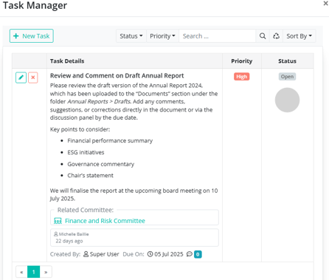This screenshot has width=329, height=280.
Task: Open Finance and Risk Committee link
Action: 105,221
